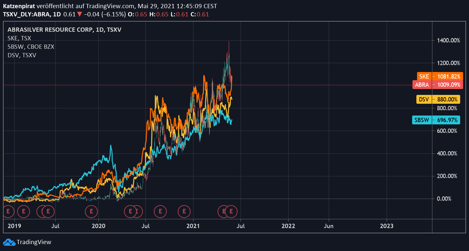Click the DSV 880.00% yellow price label
Image resolution: width=469 pixels, height=251 pixels.
tap(438, 99)
